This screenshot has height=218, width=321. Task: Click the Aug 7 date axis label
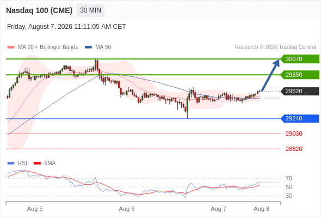(x=219, y=209)
